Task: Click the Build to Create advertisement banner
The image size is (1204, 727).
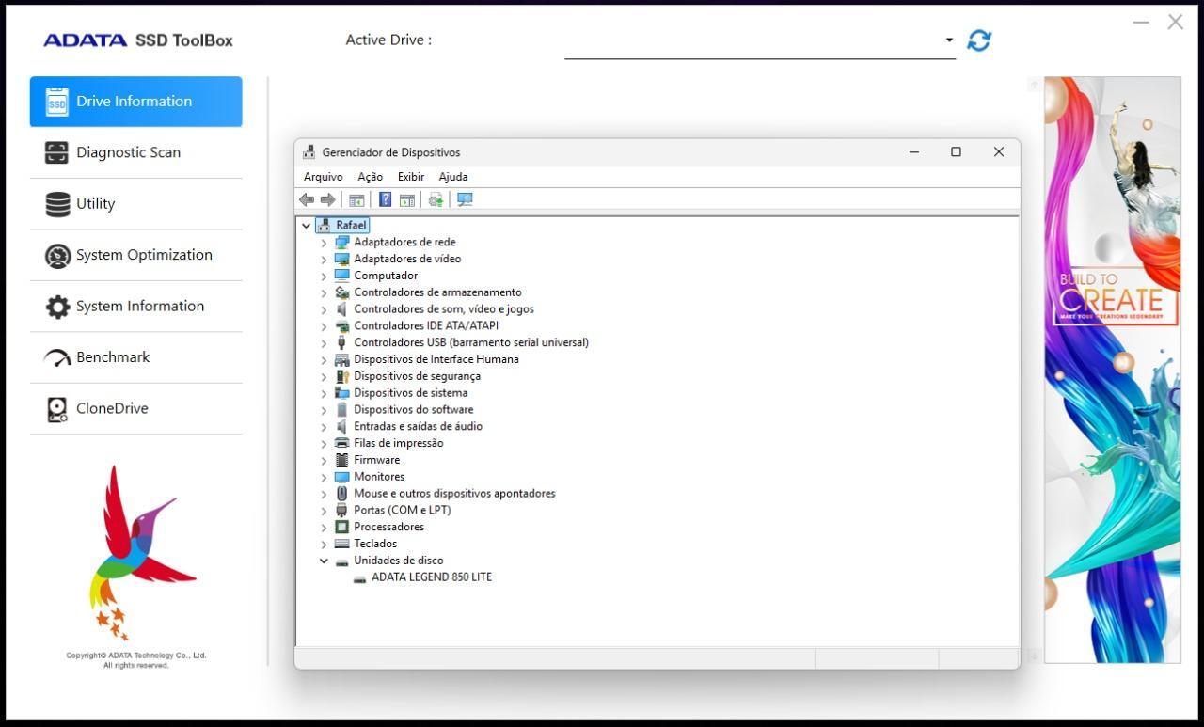Action: (1112, 370)
